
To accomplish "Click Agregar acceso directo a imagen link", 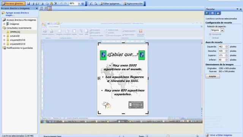I will pos(17,14).
